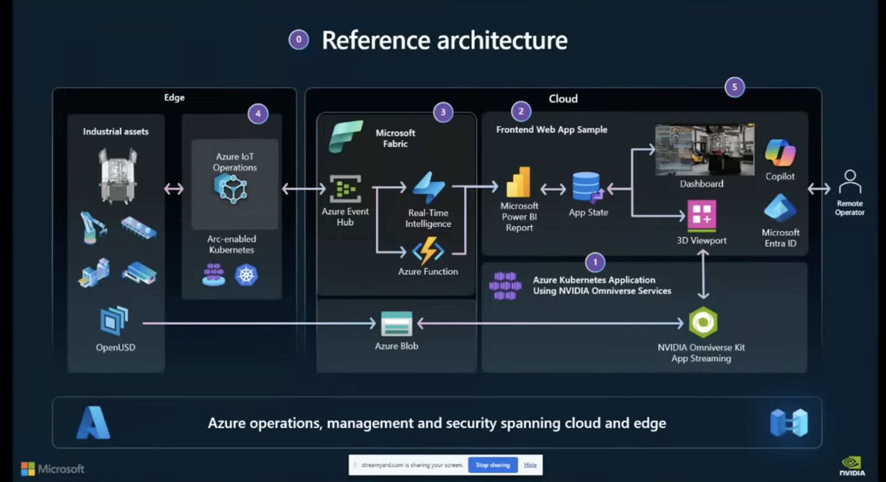886x482 pixels.
Task: Click the Microsoft Power BI Report icon
Action: [518, 182]
